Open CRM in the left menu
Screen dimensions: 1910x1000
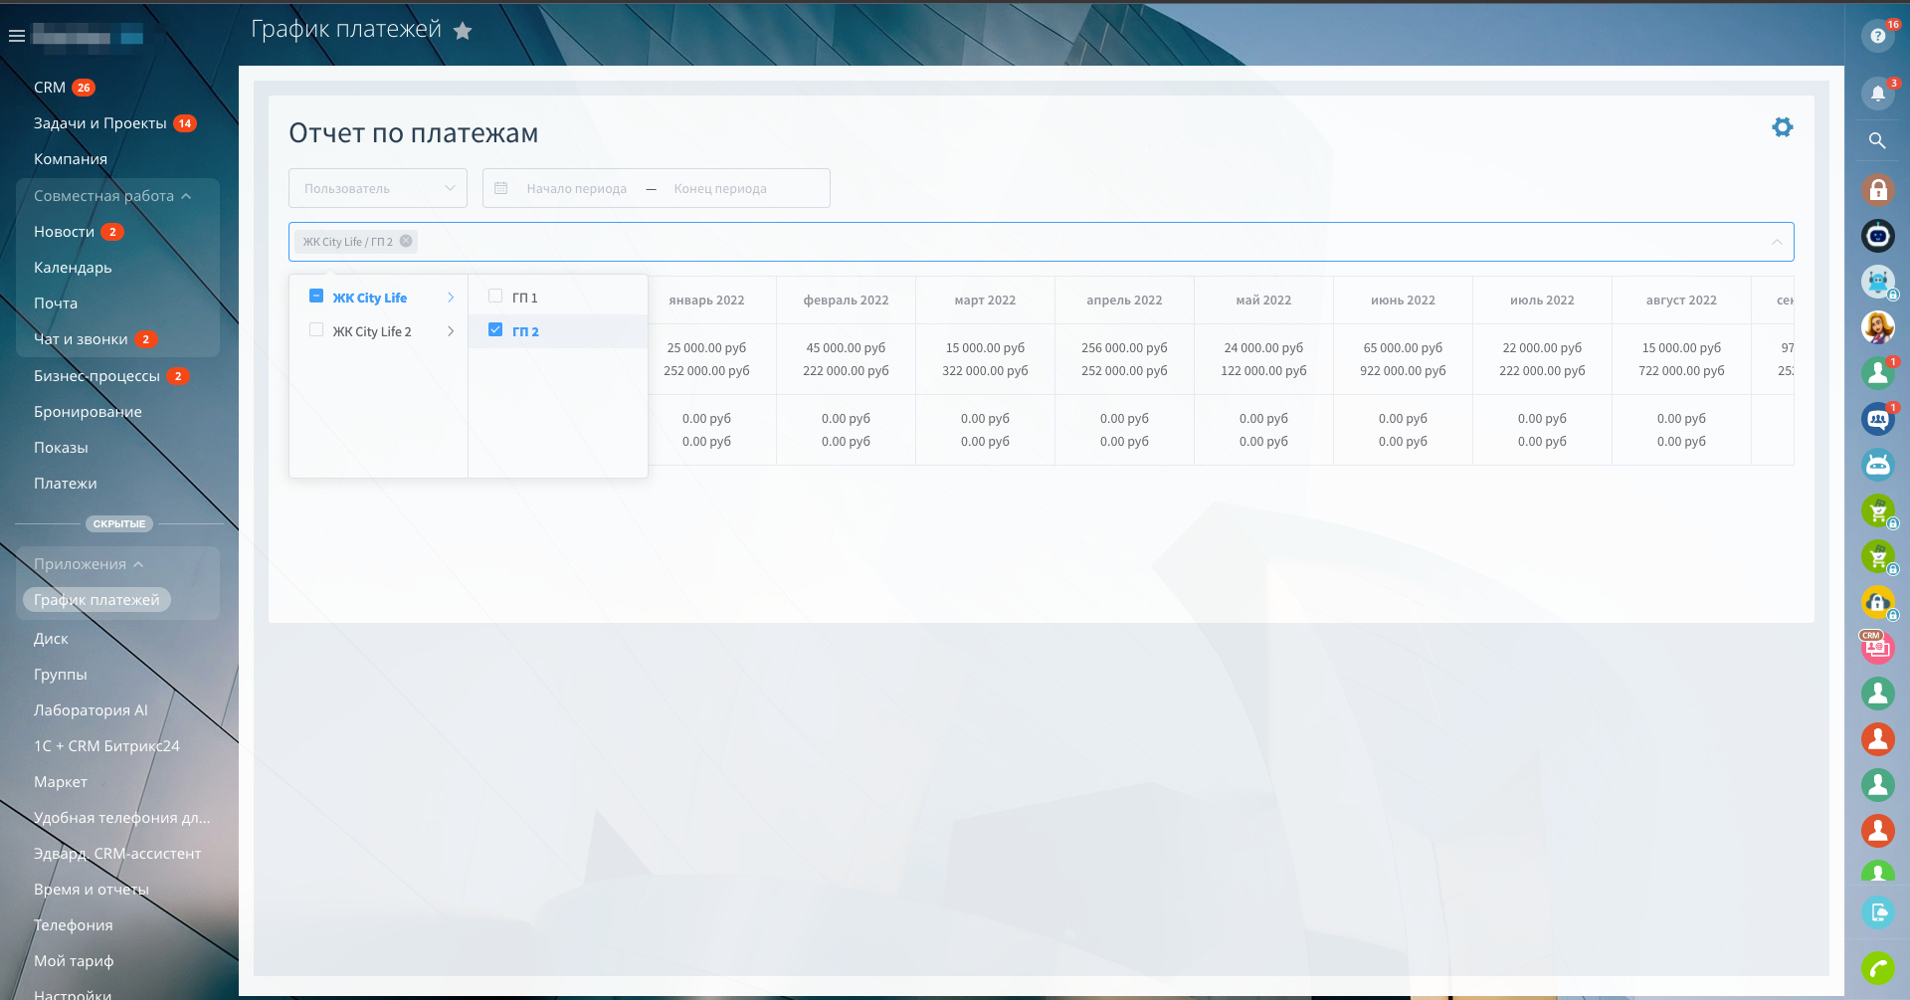point(50,88)
